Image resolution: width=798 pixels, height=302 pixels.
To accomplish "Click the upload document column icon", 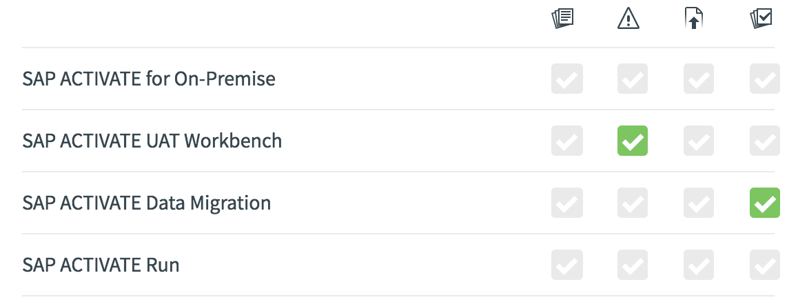I will click(x=693, y=19).
